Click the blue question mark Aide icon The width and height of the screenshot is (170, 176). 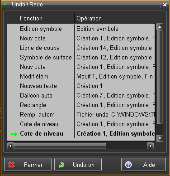(x=128, y=165)
